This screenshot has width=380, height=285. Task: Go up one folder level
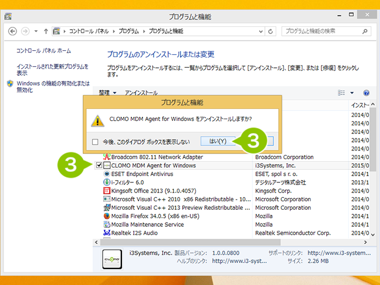[x=46, y=31]
